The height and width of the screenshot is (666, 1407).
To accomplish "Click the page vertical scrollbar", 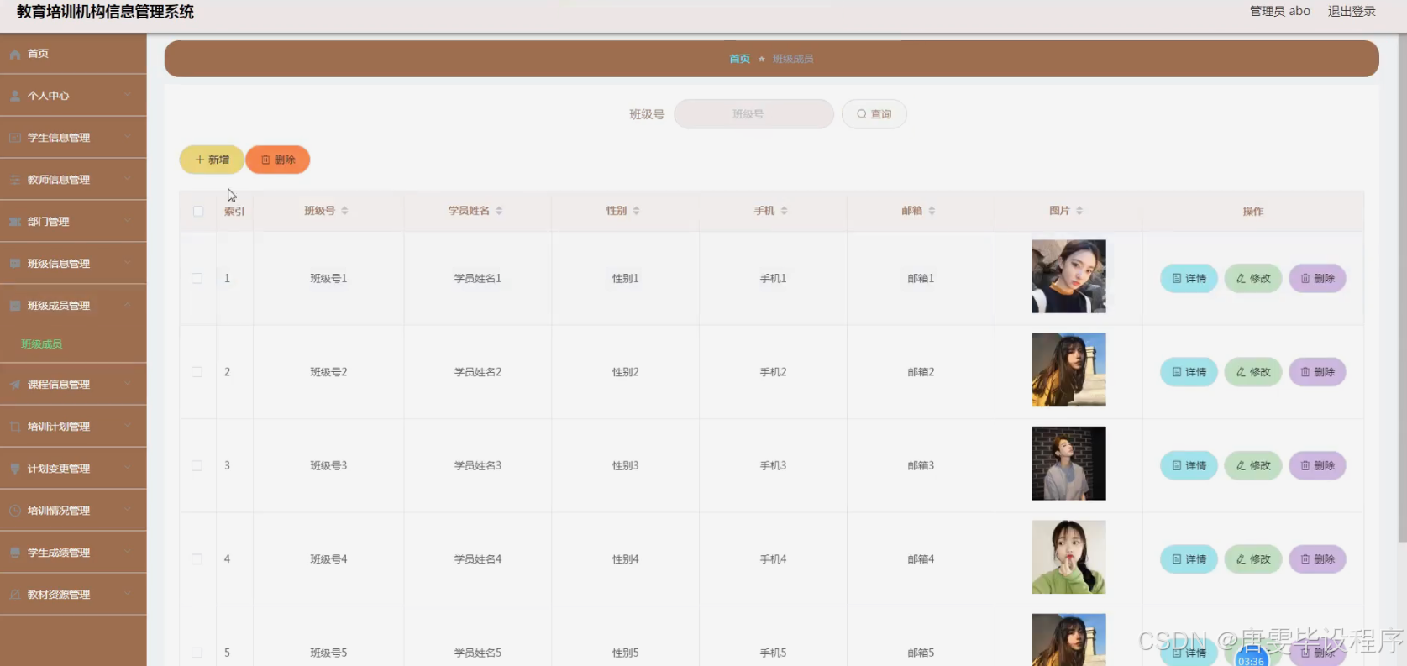I will pyautogui.click(x=1402, y=289).
